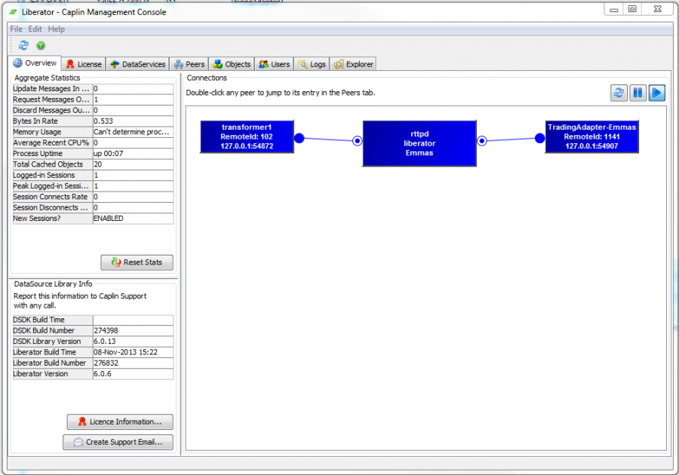679x475 pixels.
Task: Open the Help menu
Action: (x=57, y=29)
